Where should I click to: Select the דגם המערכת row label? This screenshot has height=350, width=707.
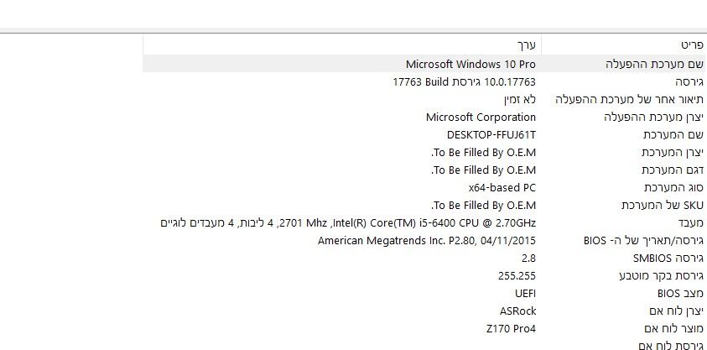672,170
